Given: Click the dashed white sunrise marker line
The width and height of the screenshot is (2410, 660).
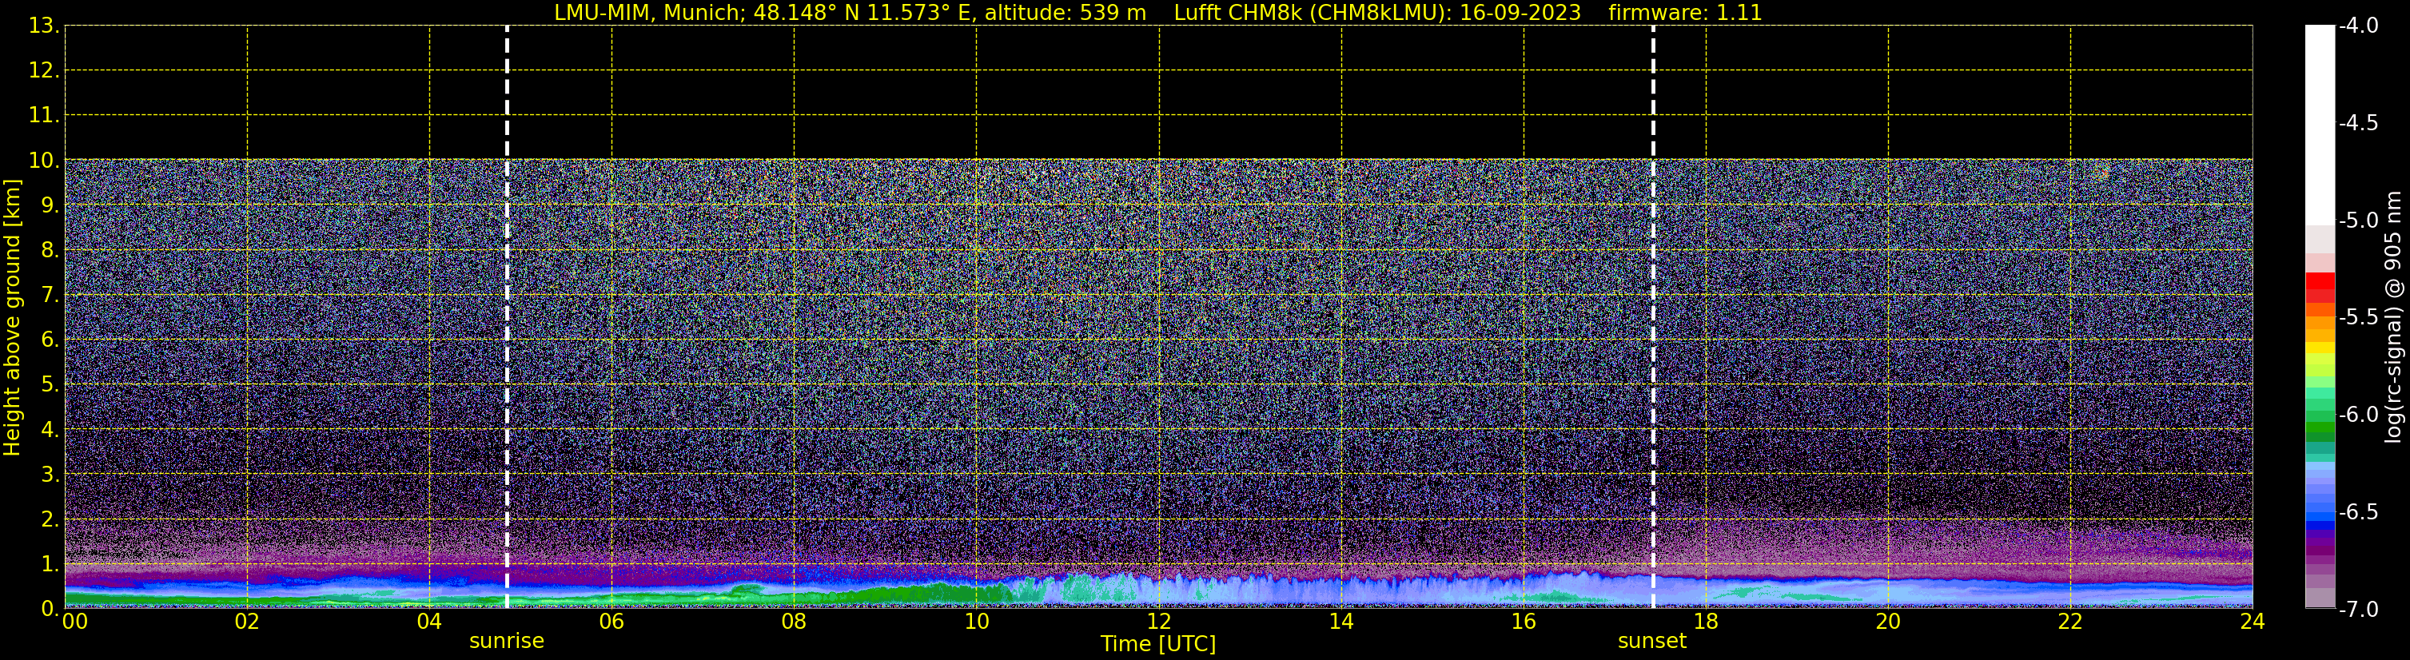Looking at the screenshot, I should (507, 317).
